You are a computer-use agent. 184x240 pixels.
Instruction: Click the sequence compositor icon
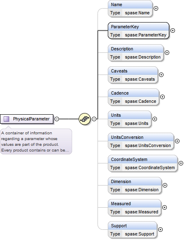point(85,119)
